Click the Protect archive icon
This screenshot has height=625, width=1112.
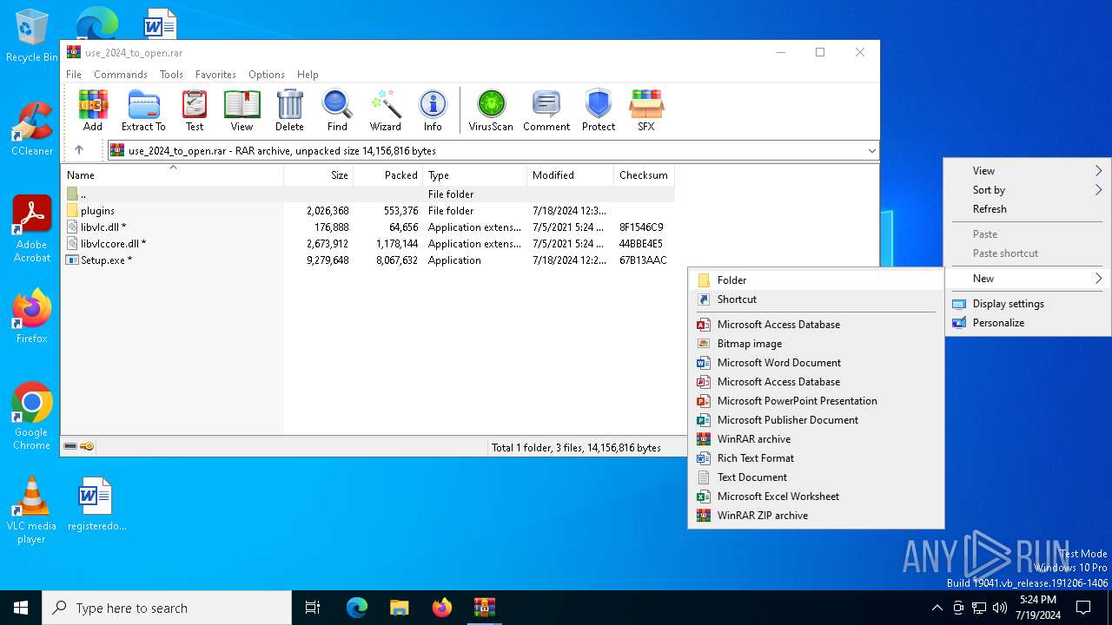598,110
